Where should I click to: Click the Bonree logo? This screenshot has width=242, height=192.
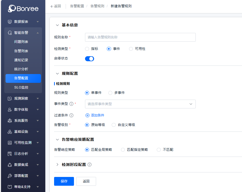(23, 9)
